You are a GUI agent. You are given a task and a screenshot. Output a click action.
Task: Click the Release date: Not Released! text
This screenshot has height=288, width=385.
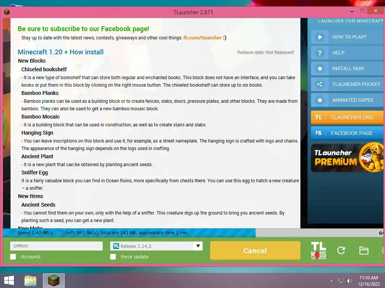265,52
